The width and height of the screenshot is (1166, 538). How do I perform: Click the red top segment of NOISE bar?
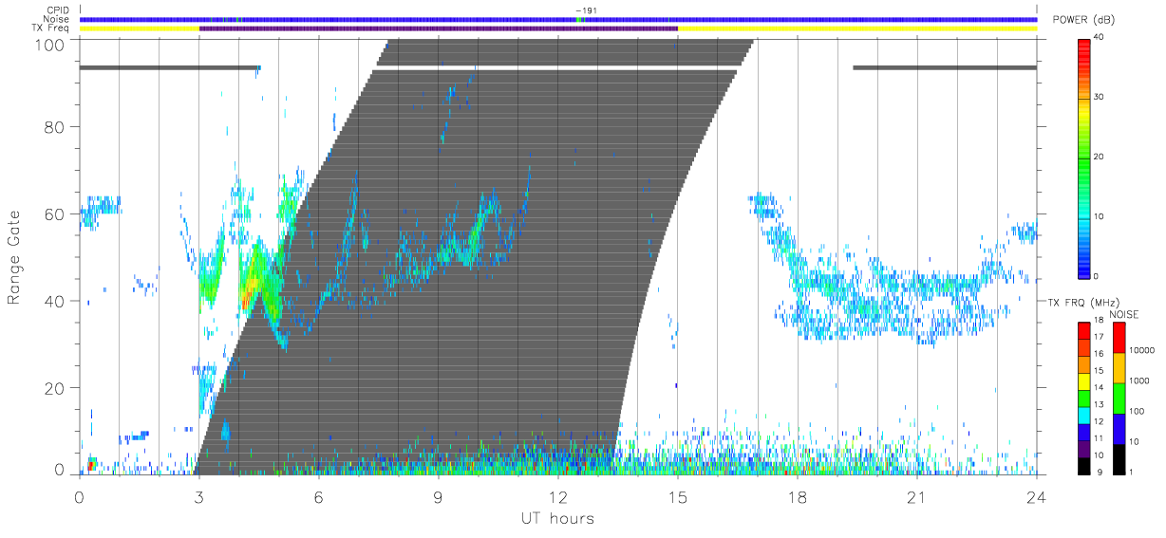click(x=1119, y=338)
